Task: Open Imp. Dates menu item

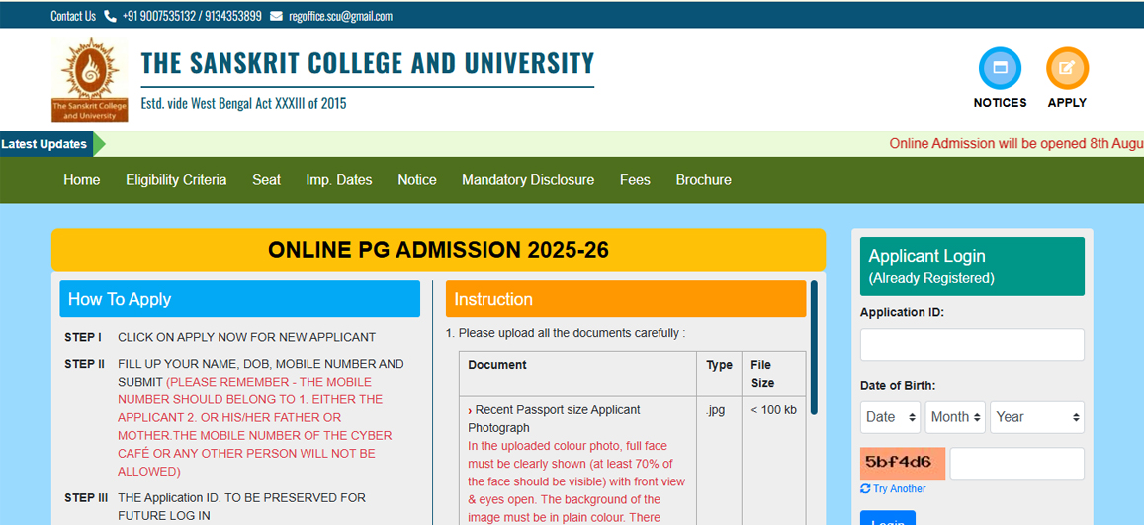Action: [338, 179]
